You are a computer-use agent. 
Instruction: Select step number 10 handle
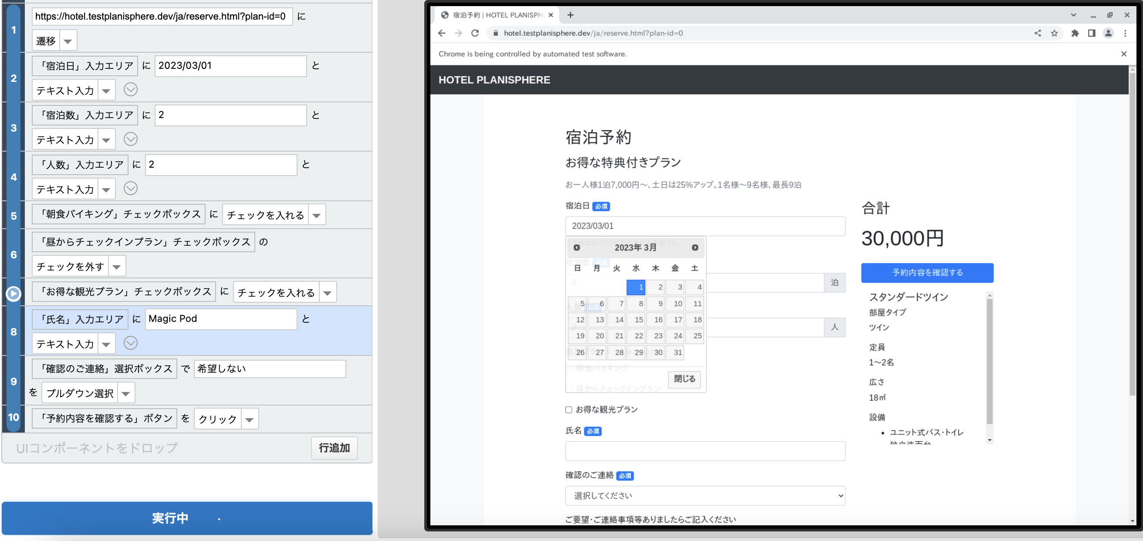[x=14, y=417]
